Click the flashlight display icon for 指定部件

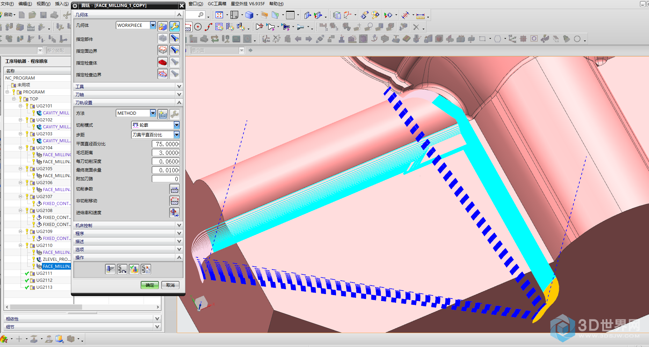[x=174, y=38]
